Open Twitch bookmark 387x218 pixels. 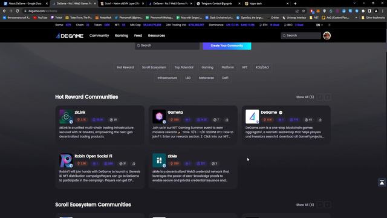56,18
